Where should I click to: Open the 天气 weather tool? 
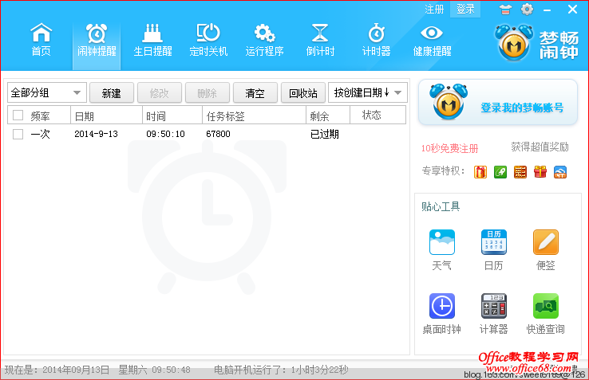[x=442, y=250]
